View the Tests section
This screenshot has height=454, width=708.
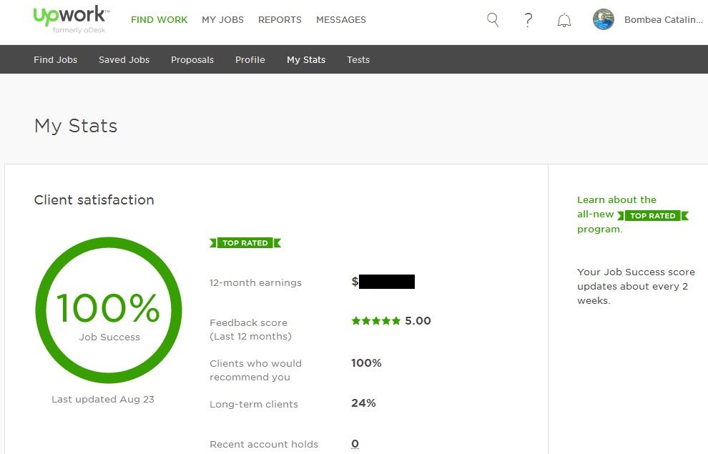point(358,59)
